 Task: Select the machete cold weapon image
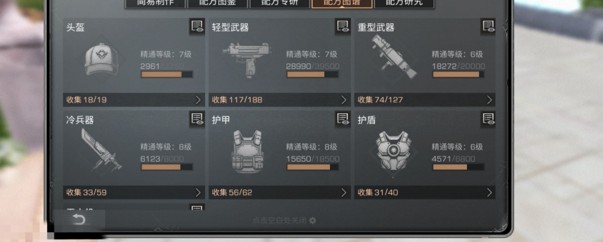(x=101, y=150)
